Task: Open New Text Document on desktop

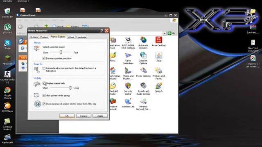Action: click(253, 46)
